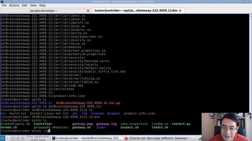This screenshot has width=252, height=141.
Task: Click gateway.sh in the ls output
Action: [82, 127]
